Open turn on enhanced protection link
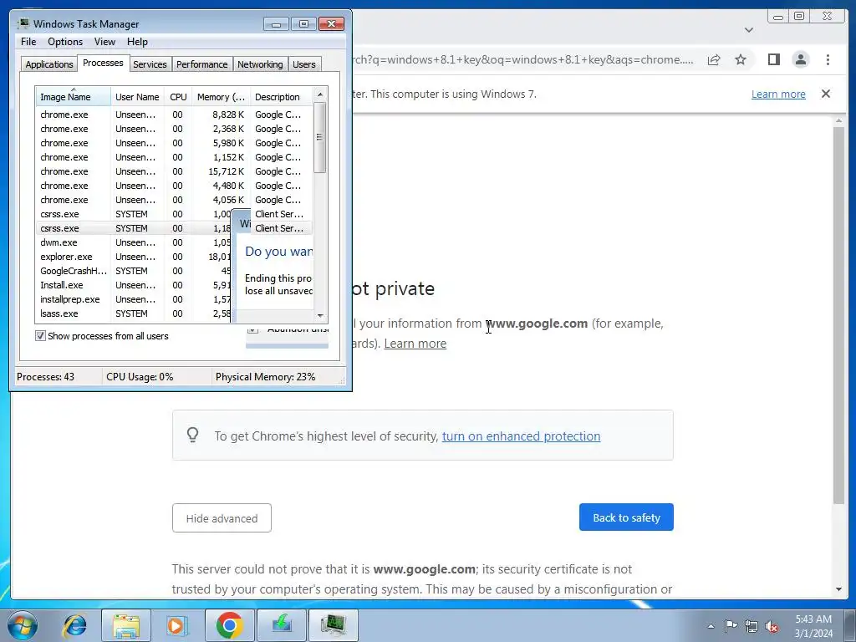This screenshot has width=856, height=642. click(x=521, y=436)
